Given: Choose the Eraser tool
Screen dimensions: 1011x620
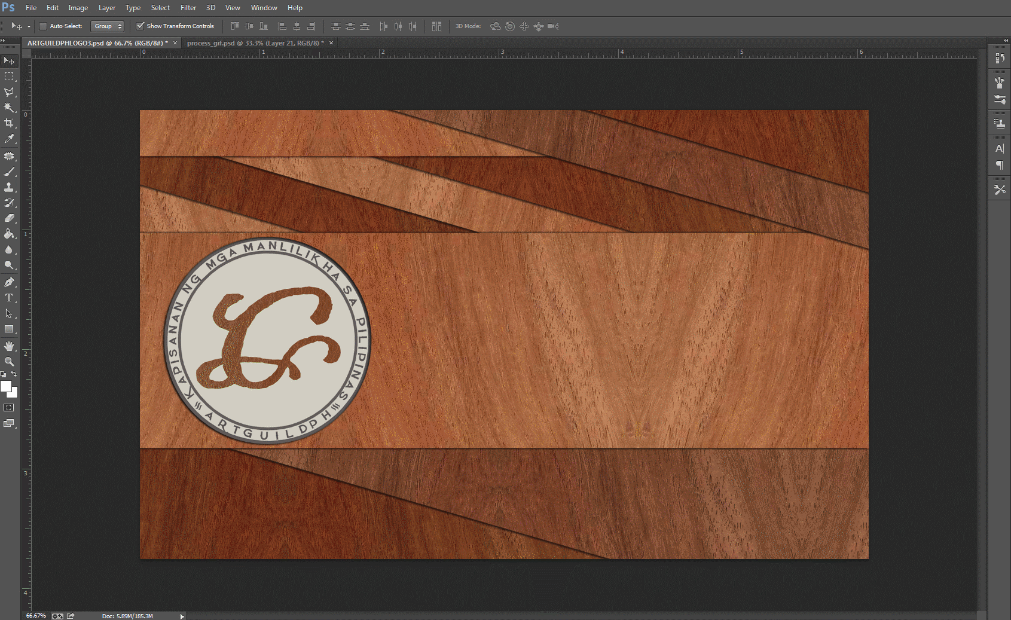Looking at the screenshot, I should click(9, 218).
